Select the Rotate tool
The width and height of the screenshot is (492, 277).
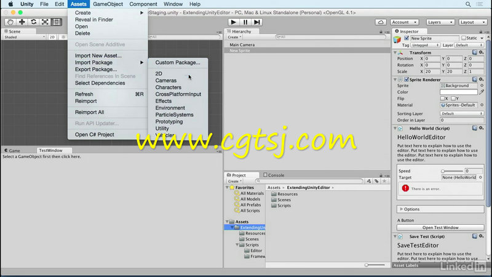click(34, 22)
